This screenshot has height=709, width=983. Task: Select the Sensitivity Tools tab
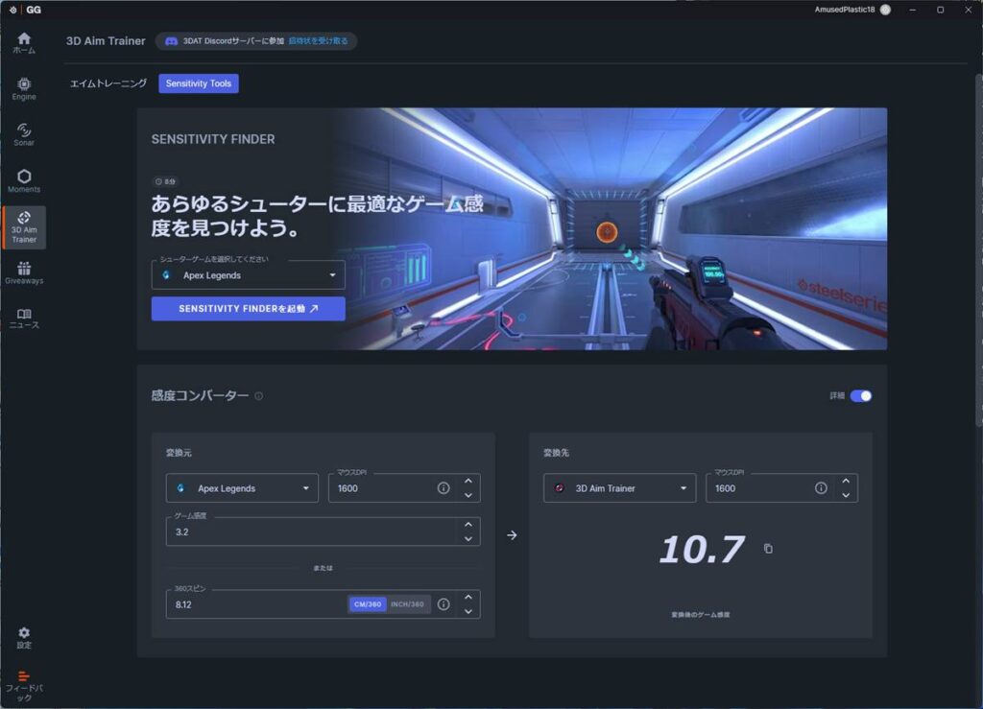(x=198, y=83)
